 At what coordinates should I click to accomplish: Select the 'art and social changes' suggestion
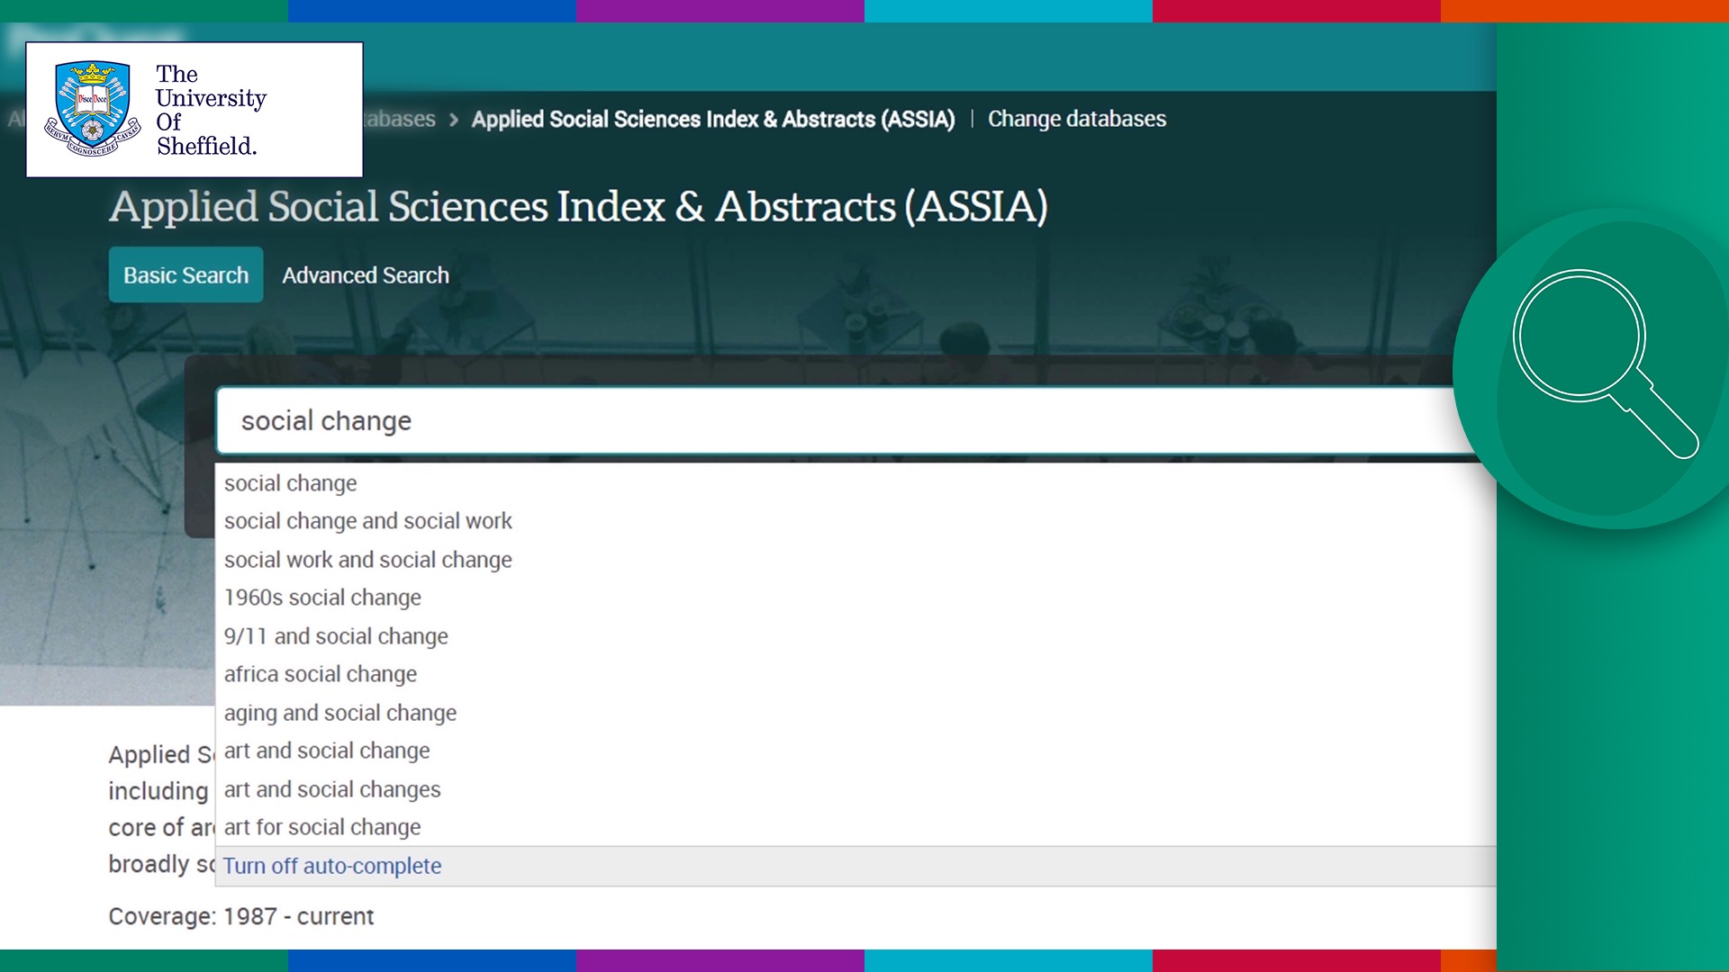pos(332,789)
